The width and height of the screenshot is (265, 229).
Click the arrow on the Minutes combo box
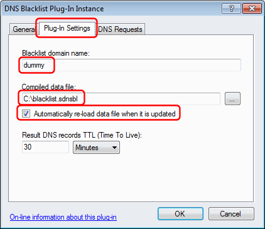(114, 148)
